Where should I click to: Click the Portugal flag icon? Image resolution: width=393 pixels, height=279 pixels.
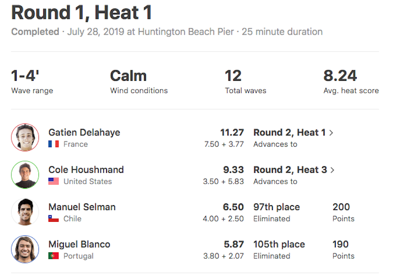[54, 256]
